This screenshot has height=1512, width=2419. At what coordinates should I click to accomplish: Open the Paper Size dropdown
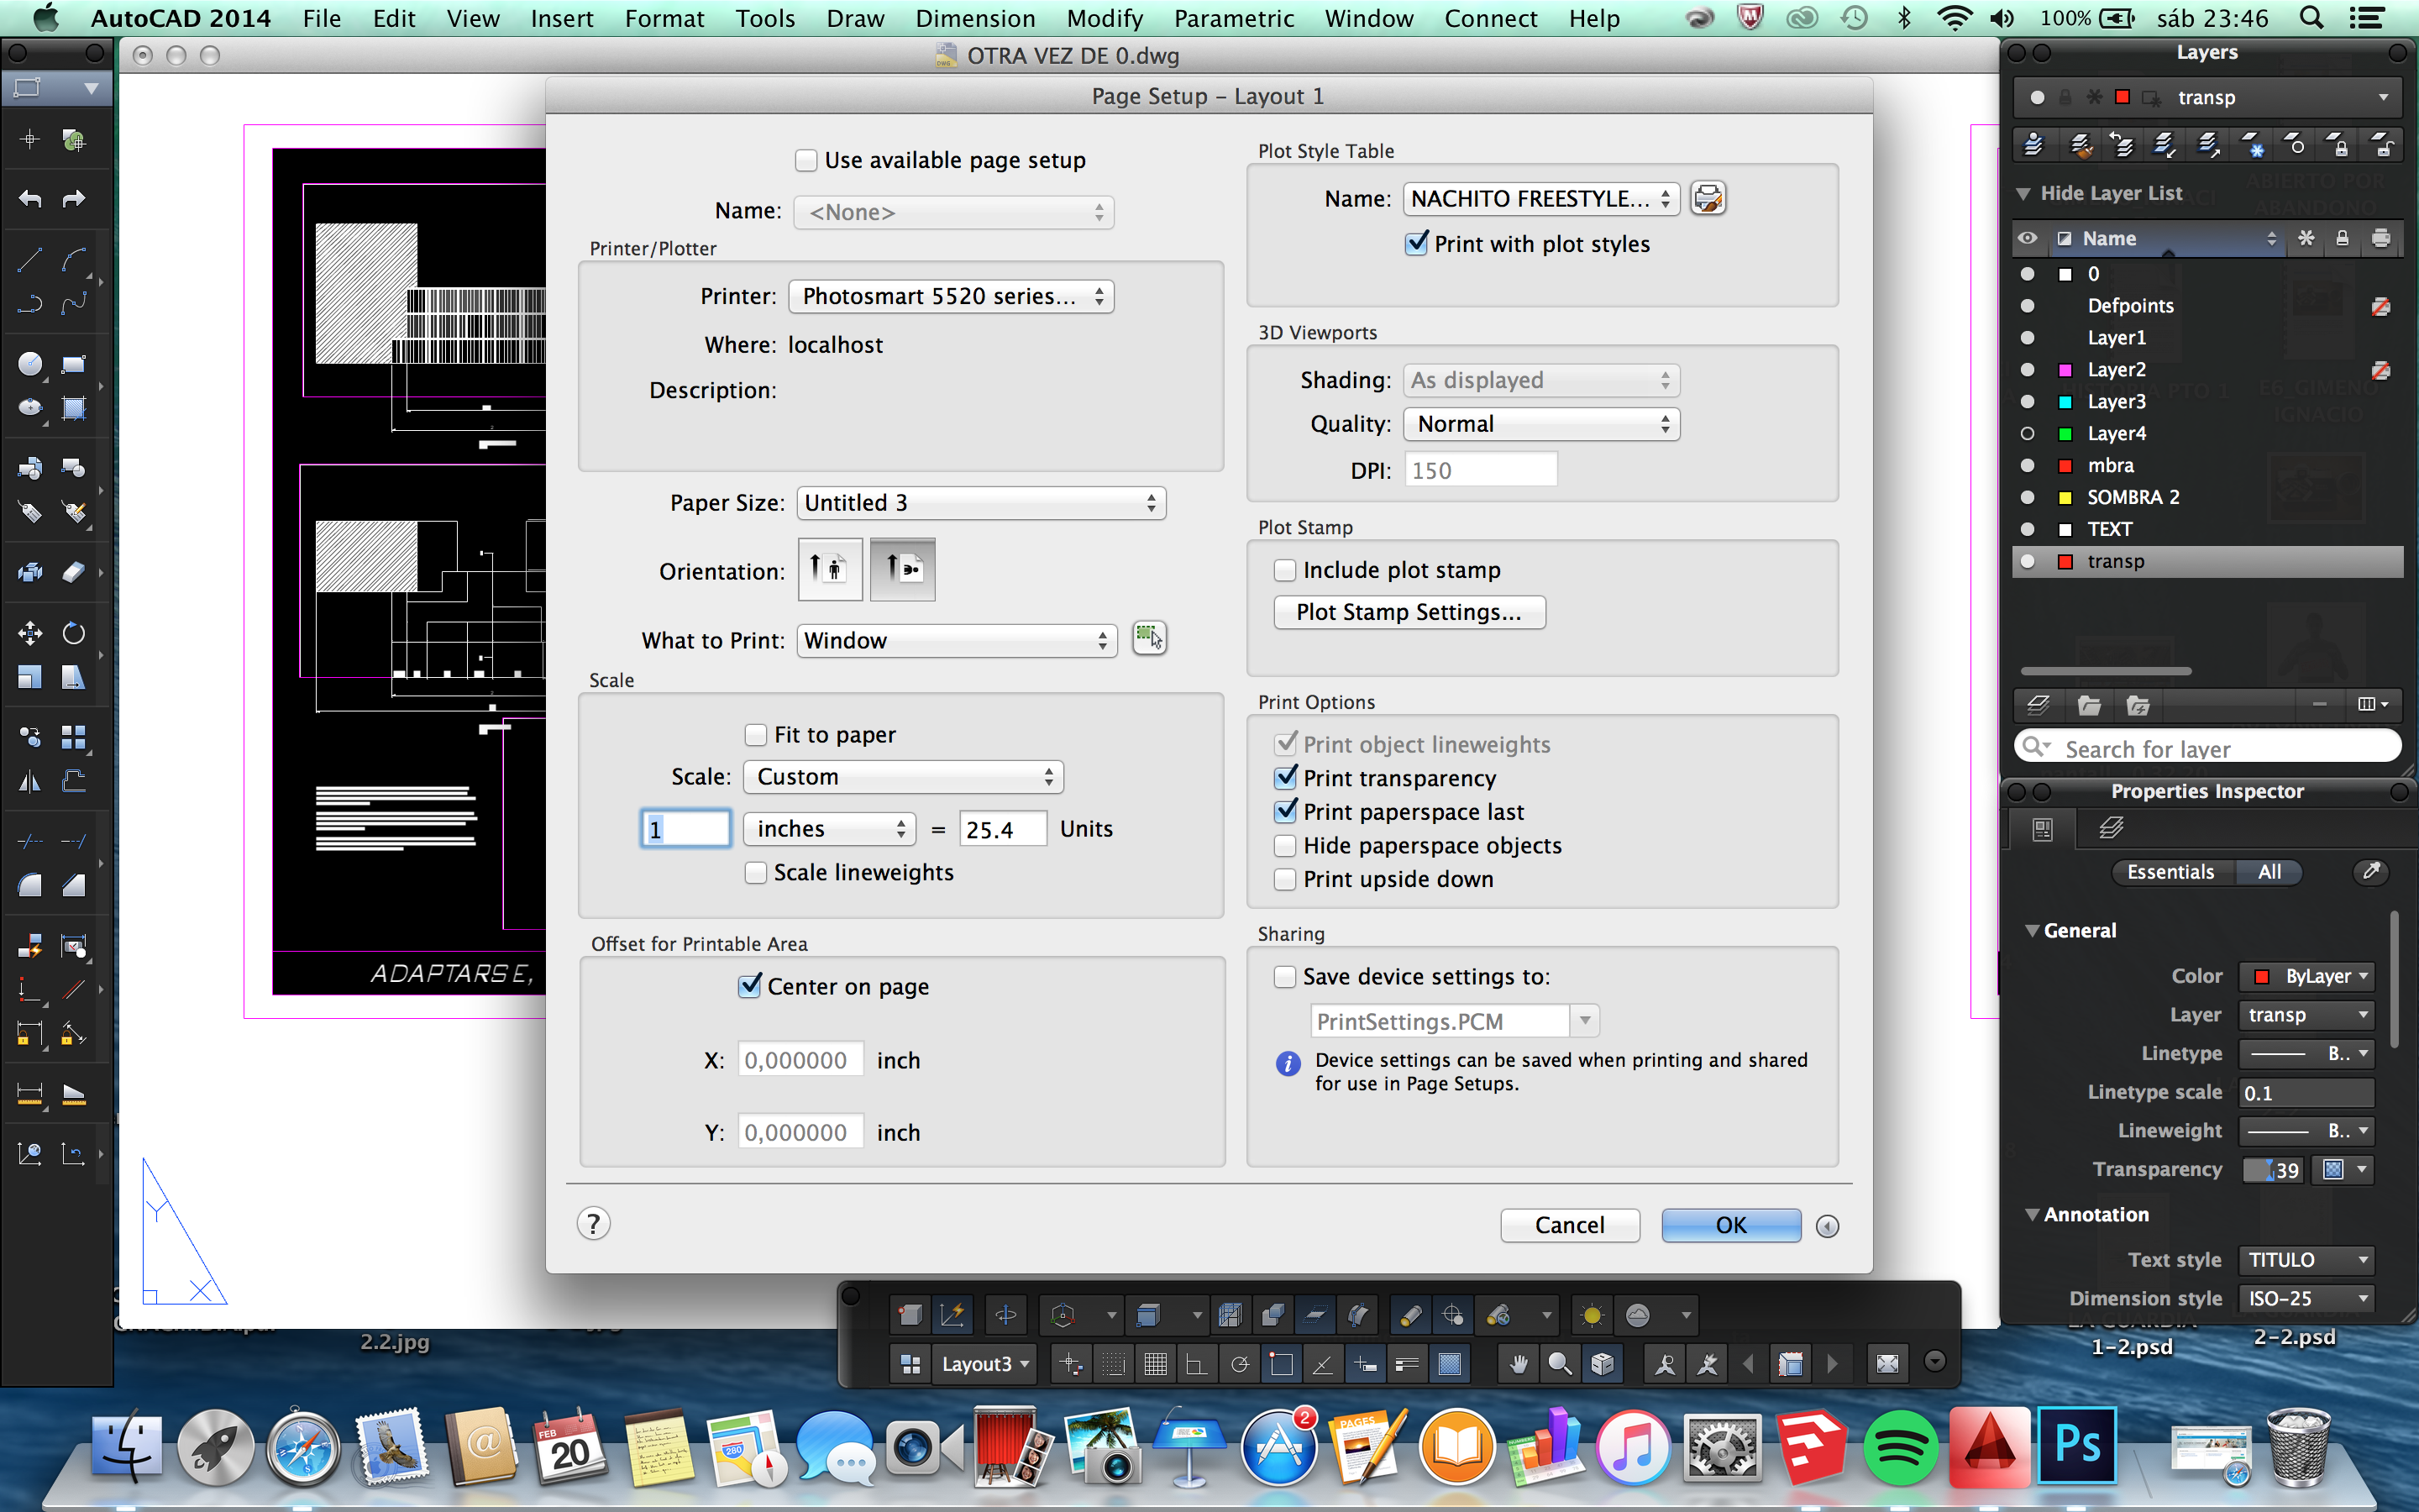[x=980, y=503]
